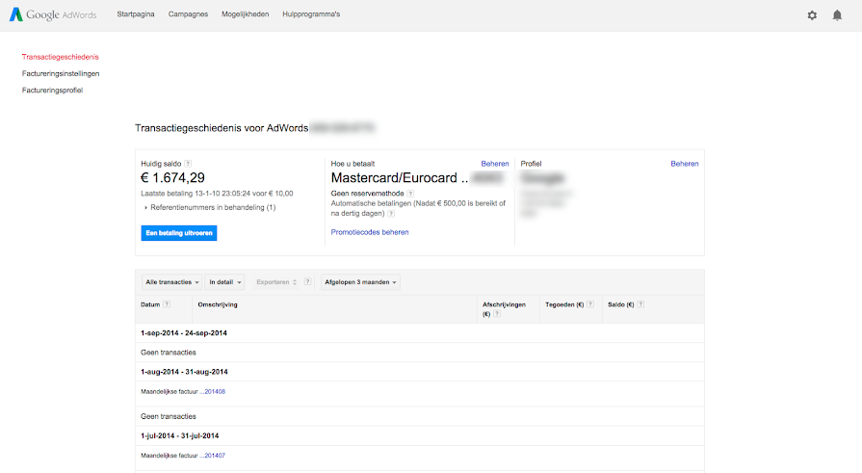Open monthly invoice link 201408
The image size is (862, 473).
coord(214,391)
